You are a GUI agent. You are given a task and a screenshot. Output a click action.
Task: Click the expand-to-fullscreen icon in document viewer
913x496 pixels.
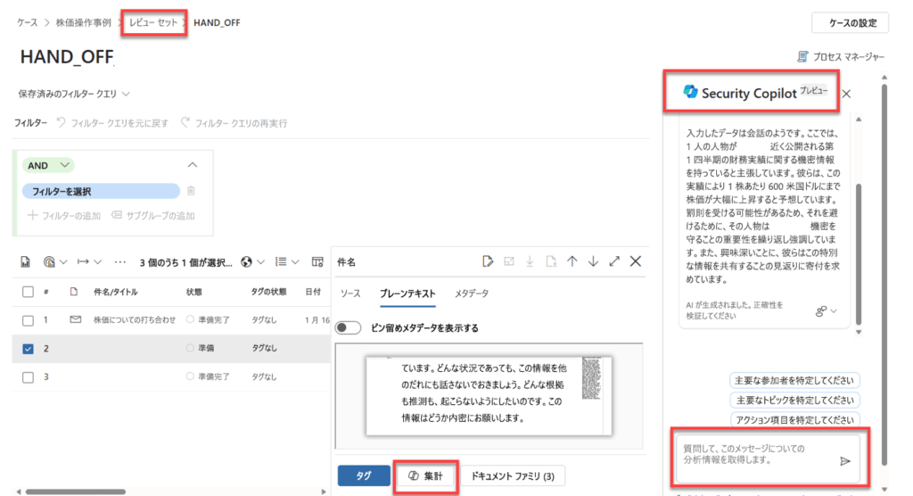tap(614, 260)
